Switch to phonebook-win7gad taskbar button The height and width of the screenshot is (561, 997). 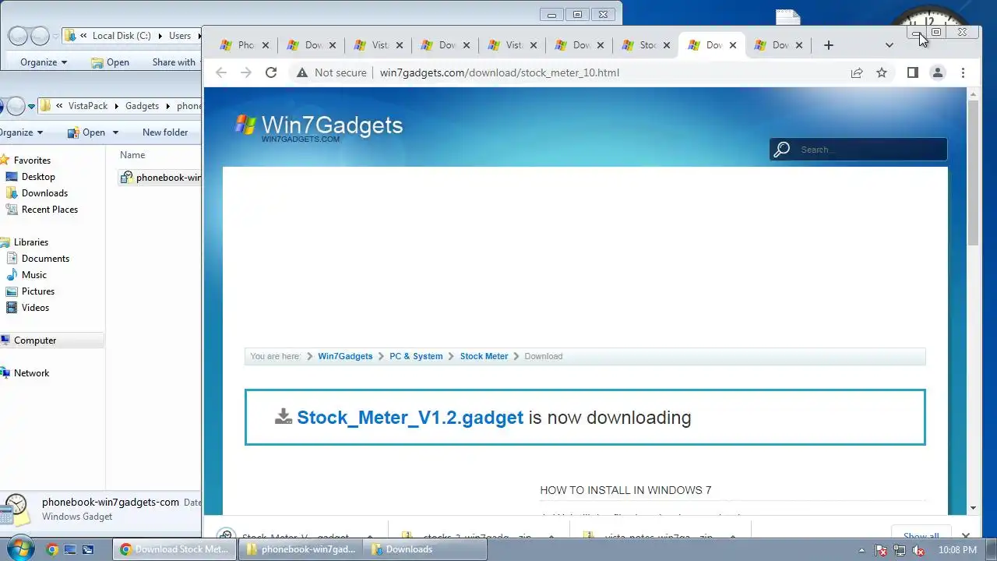300,549
